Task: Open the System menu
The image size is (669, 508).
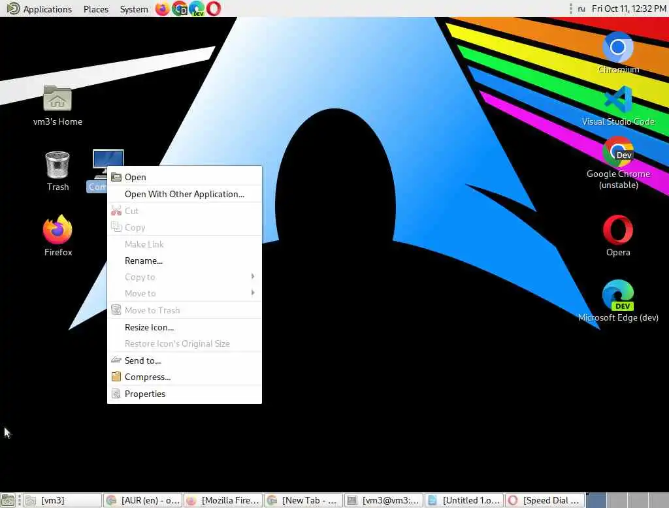Action: 133,9
